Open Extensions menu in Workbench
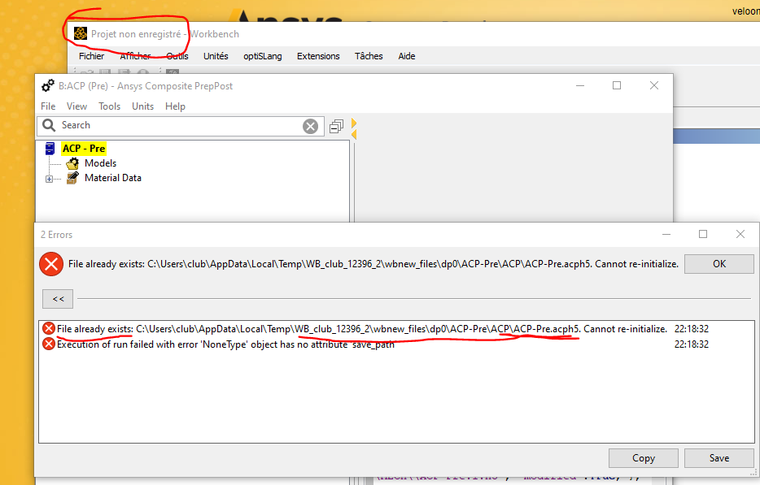This screenshot has width=760, height=485. click(318, 56)
